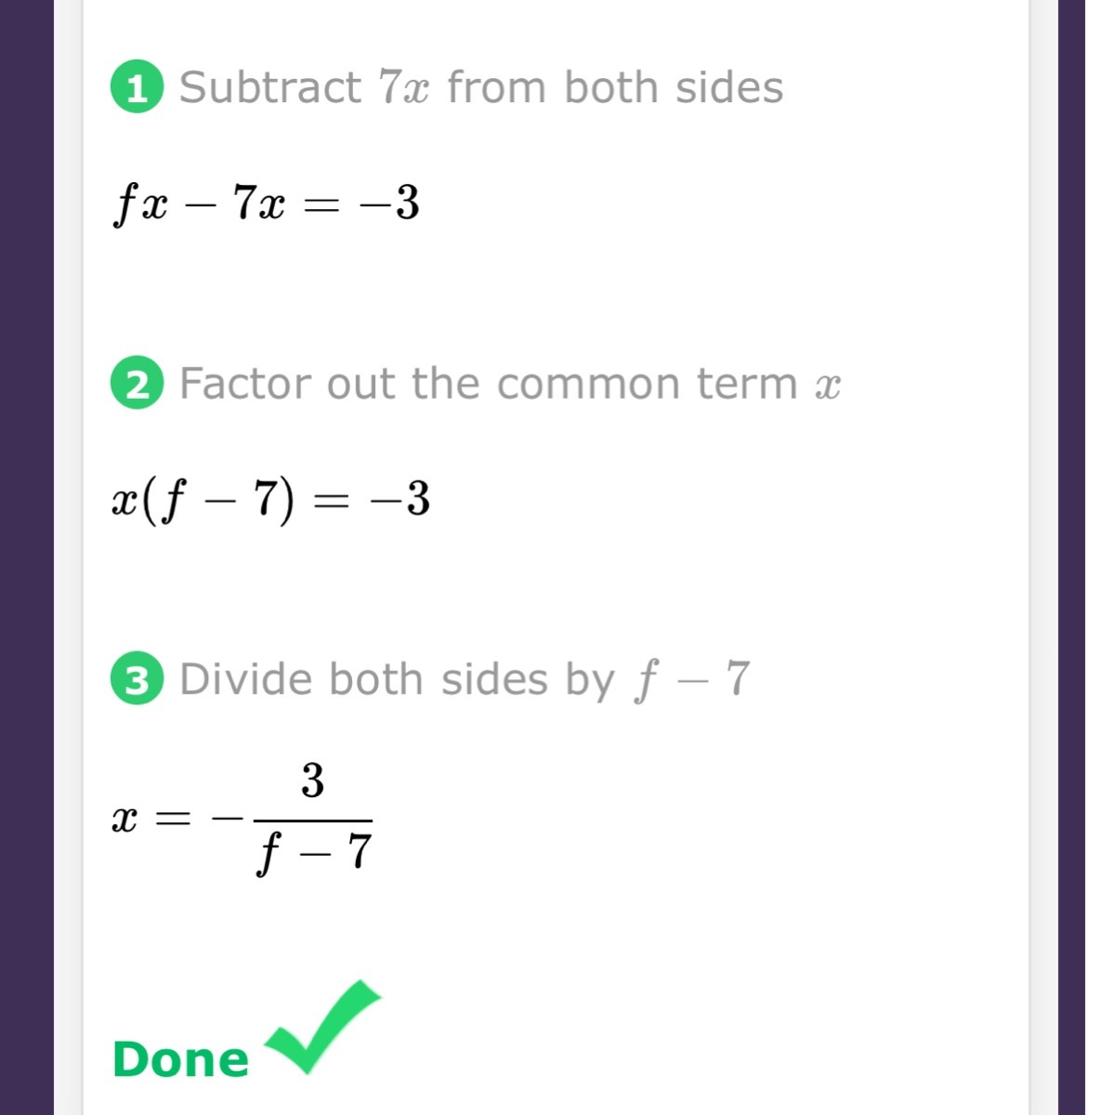Select the 'Factor out the common term x' text

coord(510,384)
